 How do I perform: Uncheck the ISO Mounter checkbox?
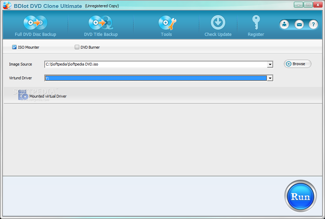(14, 47)
